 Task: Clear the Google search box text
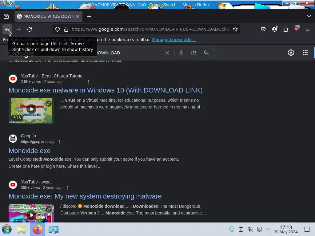pyautogui.click(x=167, y=53)
